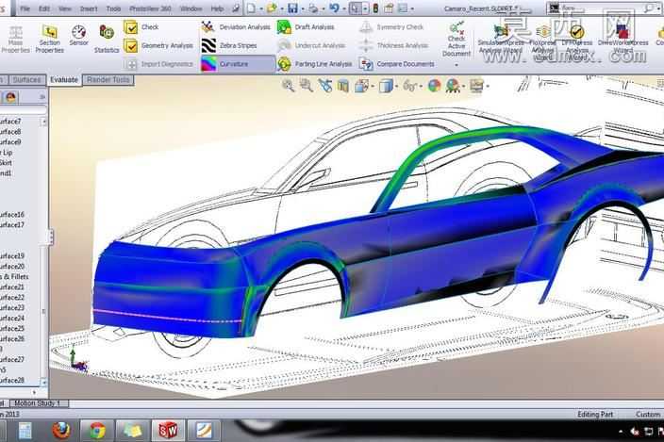Open Thickness Analysis
Viewport: 664px width, 442px height.
tap(394, 45)
